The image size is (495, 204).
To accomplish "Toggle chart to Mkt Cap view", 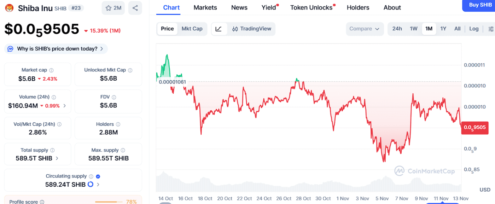I will coord(192,29).
